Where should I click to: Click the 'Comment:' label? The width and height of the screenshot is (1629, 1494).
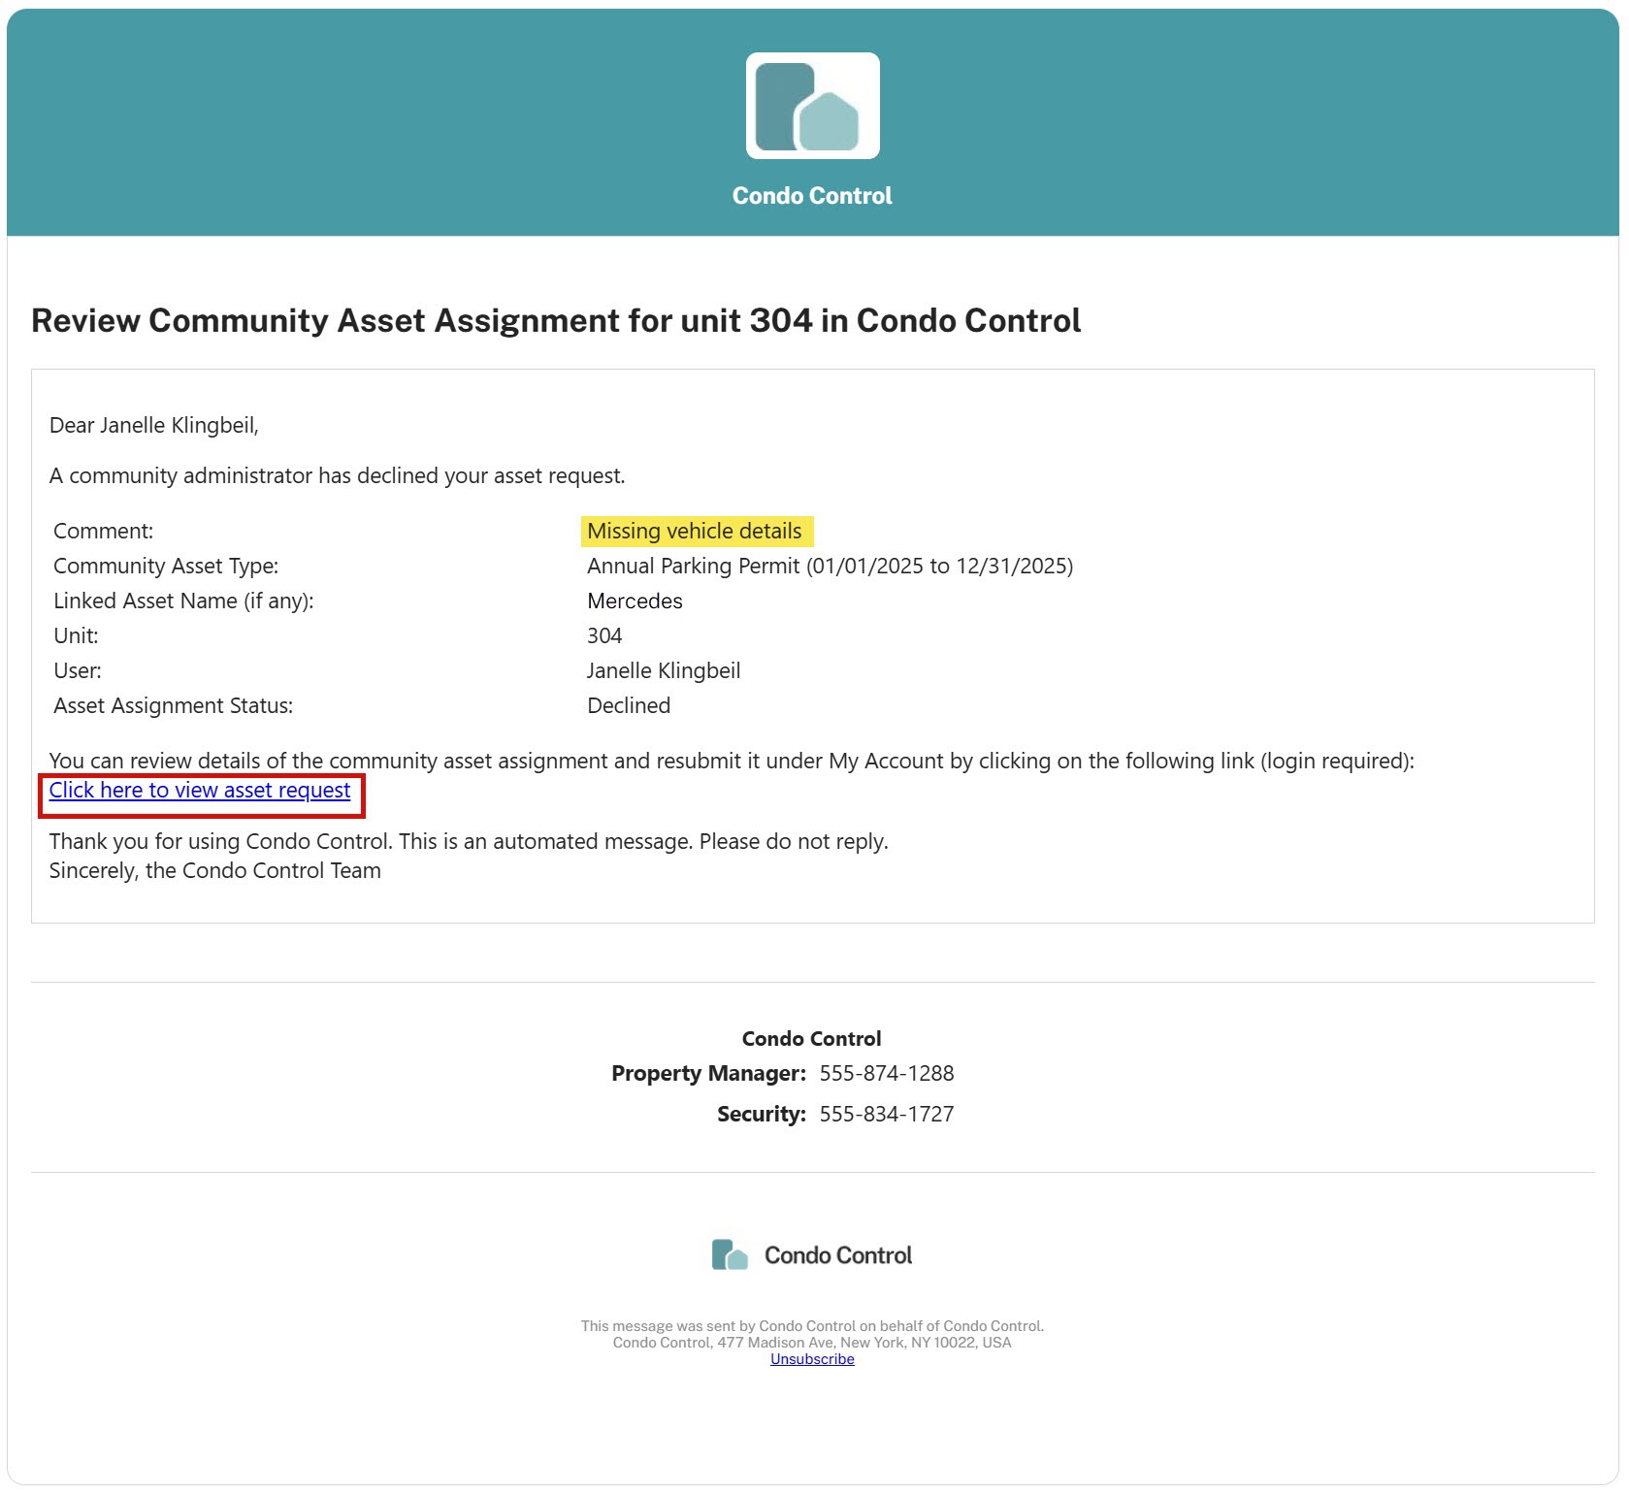[104, 532]
